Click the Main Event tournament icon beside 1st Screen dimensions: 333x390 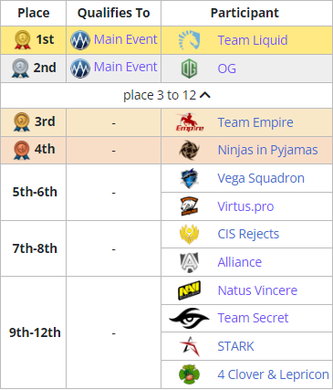80,40
